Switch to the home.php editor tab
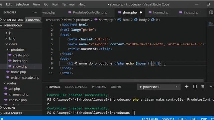This screenshot has width=214, height=120. [x=160, y=12]
